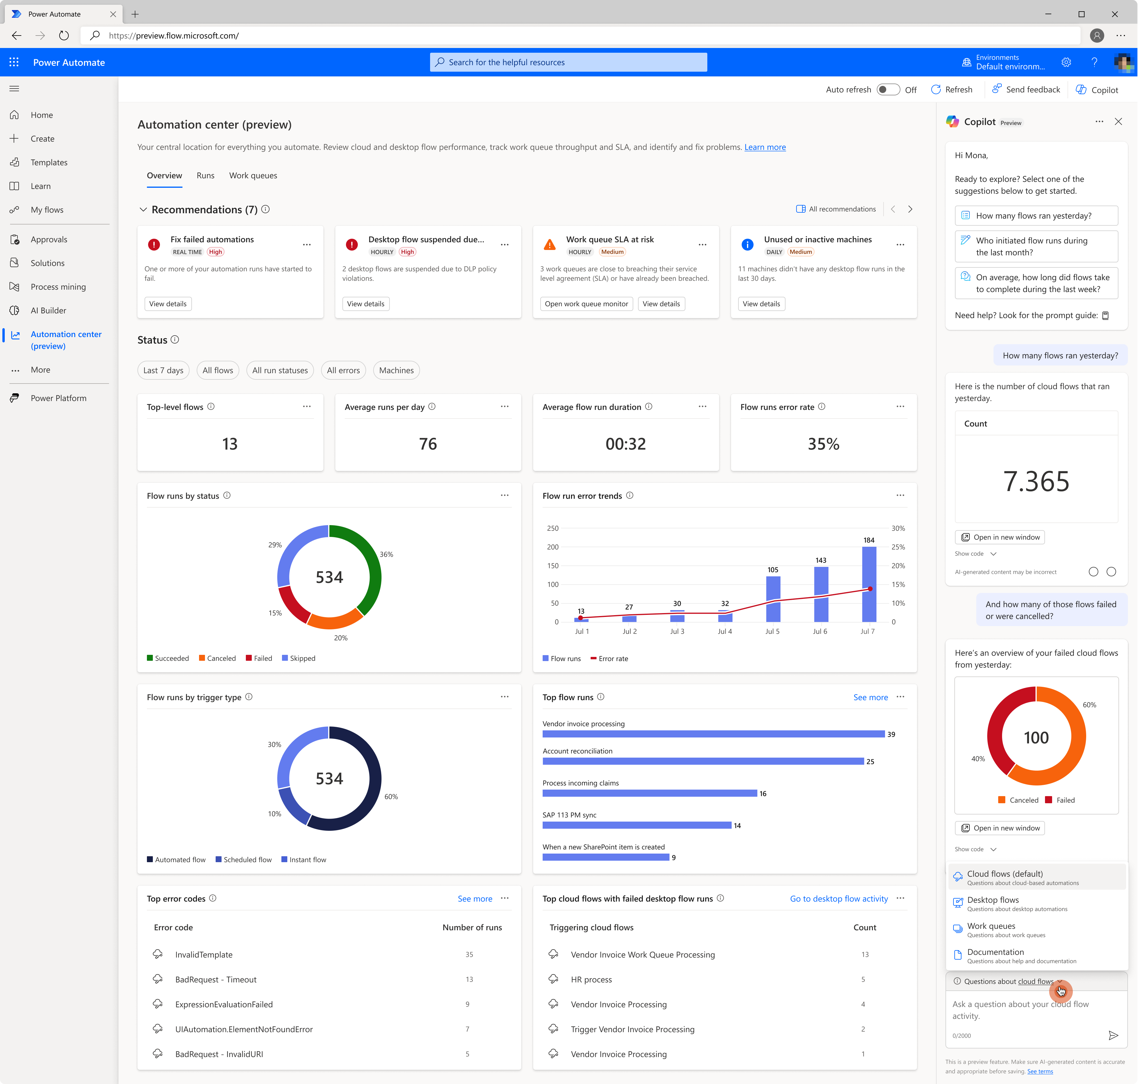Viewport: 1138px width, 1084px height.
Task: Select Cloud flows (default) option
Action: click(x=1037, y=878)
